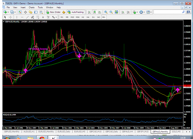Click the New Order button

tap(53, 12)
